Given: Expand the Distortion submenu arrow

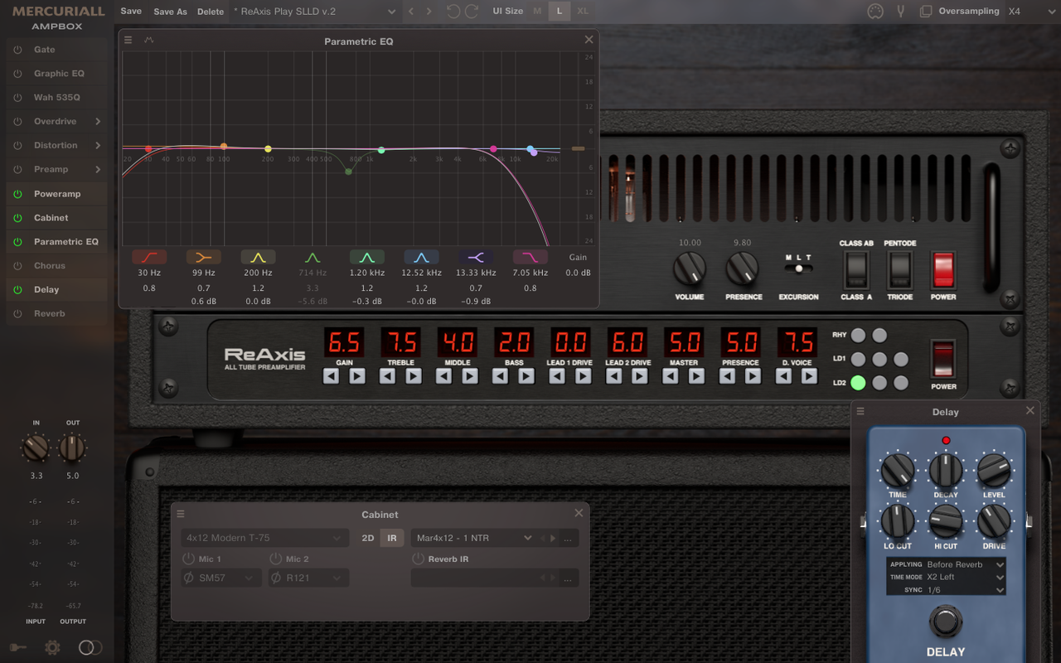Looking at the screenshot, I should coord(98,146).
